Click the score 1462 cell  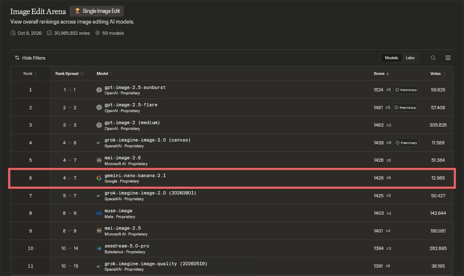[379, 125]
